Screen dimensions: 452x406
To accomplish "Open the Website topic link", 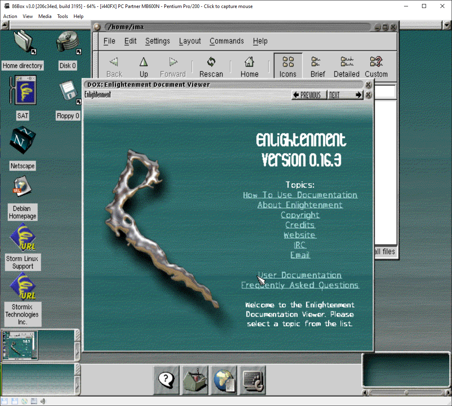I will click(300, 235).
